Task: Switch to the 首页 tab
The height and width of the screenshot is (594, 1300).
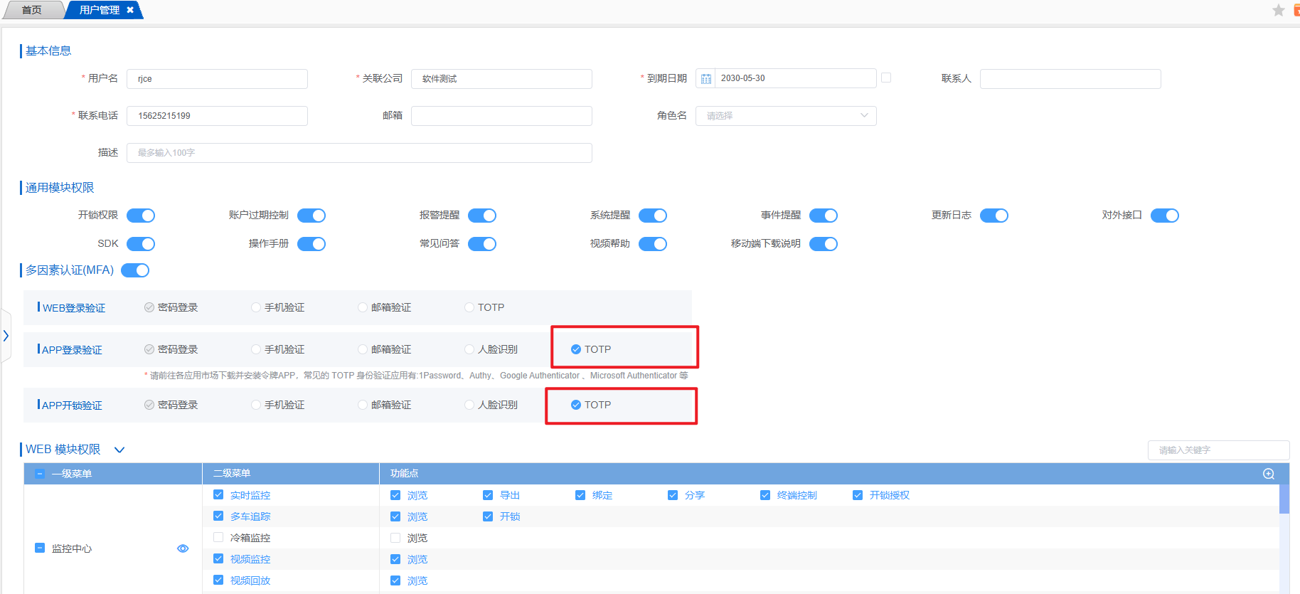Action: click(31, 10)
